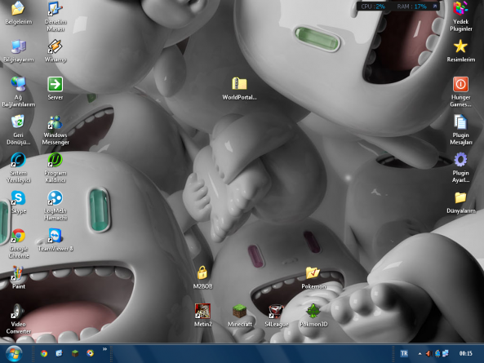Select the WorldPortal zip archive

(239, 89)
